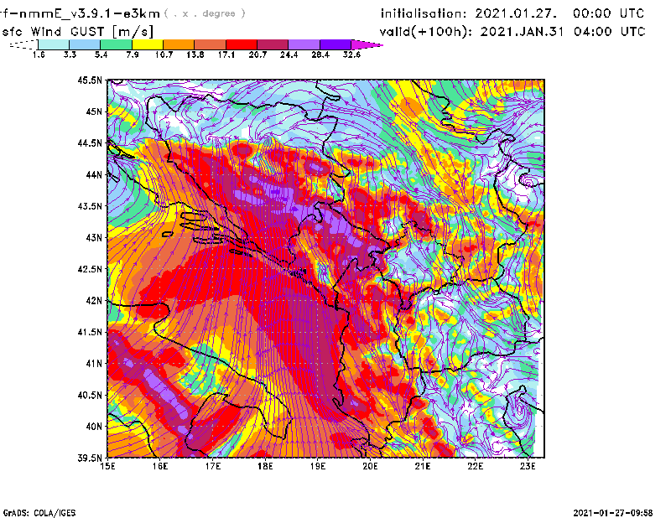Click the '22E' longitude label
671x518 pixels.
[476, 466]
